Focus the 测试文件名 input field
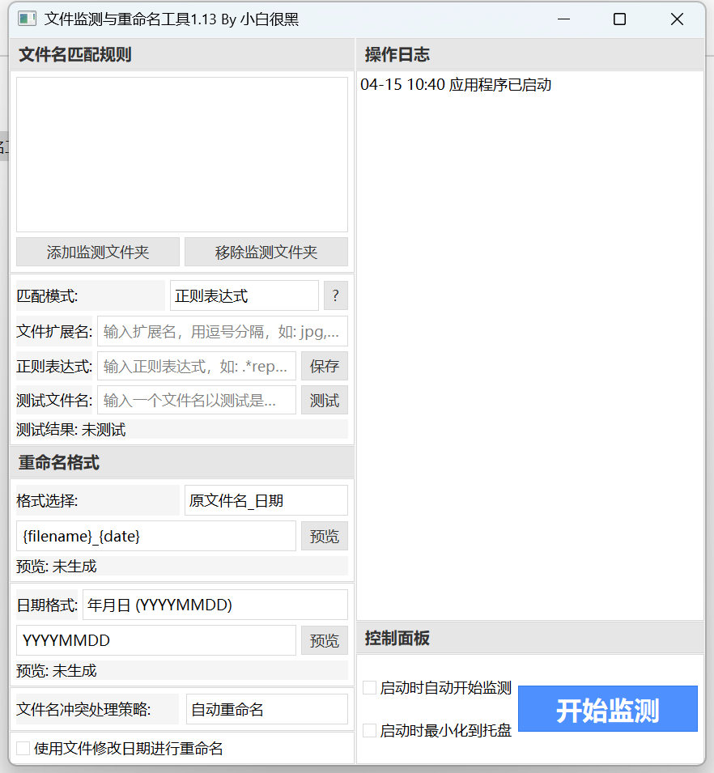714x773 pixels. [197, 401]
